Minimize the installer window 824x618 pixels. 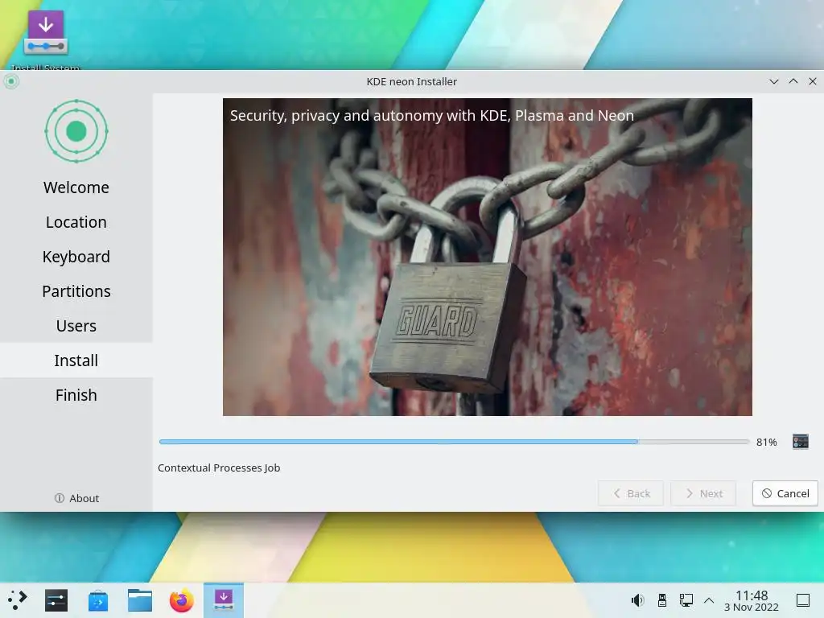(x=773, y=81)
